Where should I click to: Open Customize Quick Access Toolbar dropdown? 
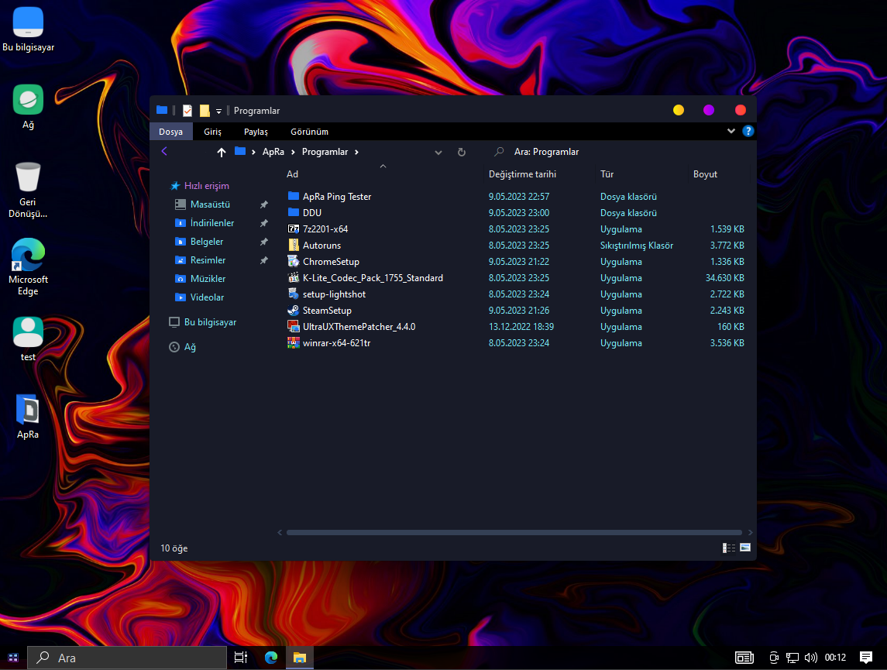click(x=219, y=112)
